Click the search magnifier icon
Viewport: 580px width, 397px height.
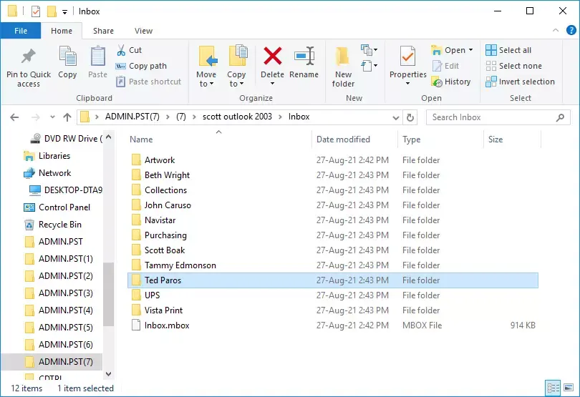561,117
